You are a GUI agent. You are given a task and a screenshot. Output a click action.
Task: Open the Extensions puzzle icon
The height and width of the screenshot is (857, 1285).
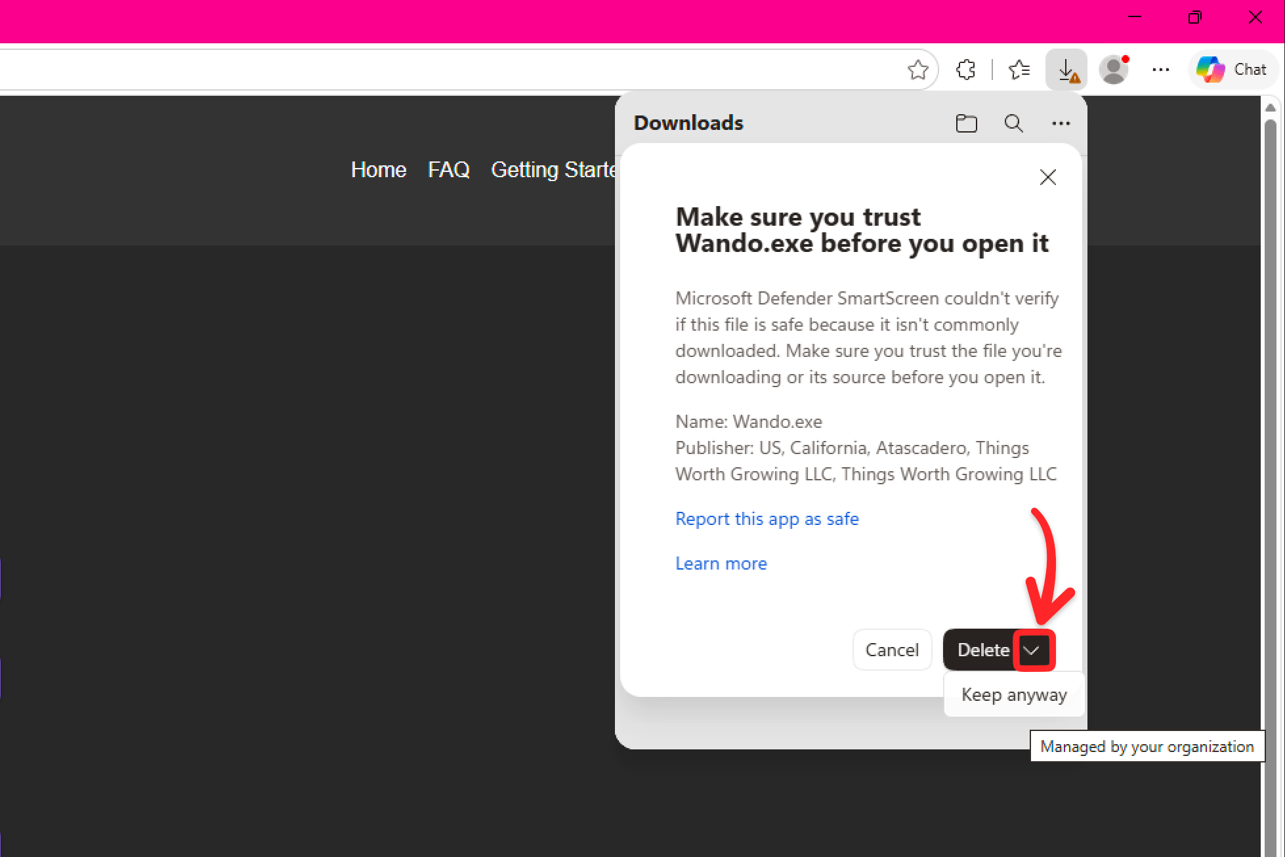(x=965, y=69)
